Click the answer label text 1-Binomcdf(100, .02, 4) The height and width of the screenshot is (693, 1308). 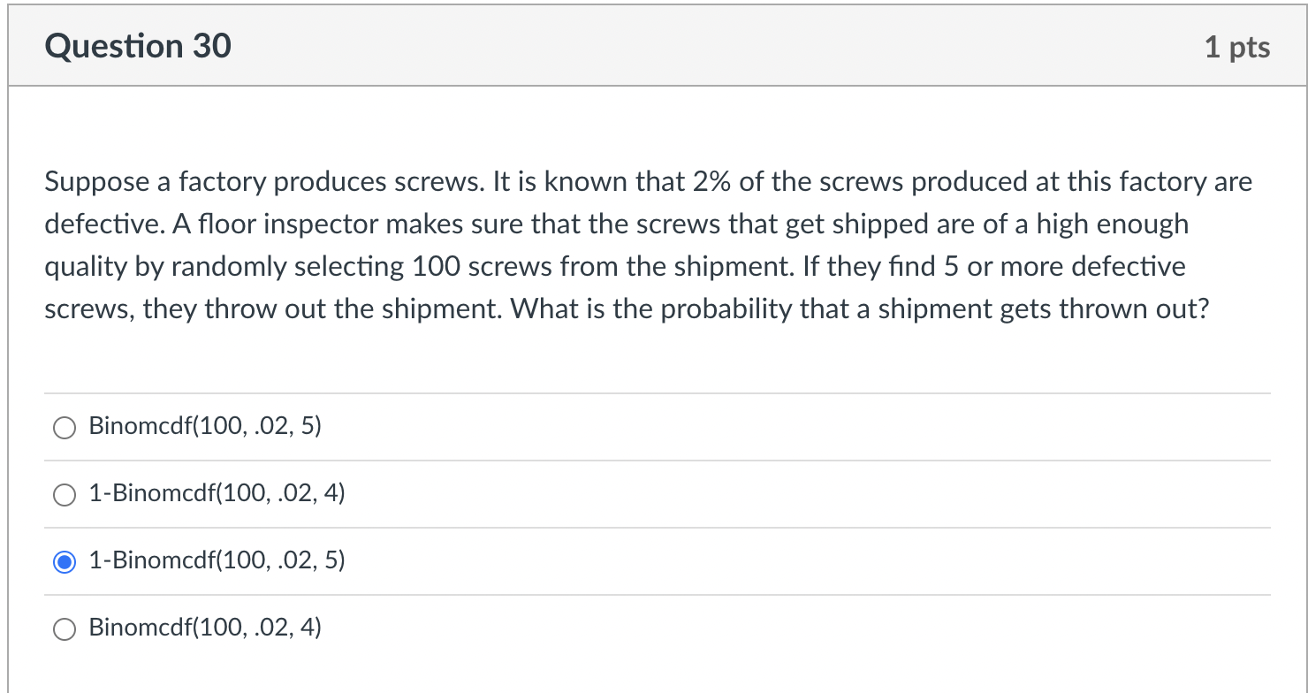pyautogui.click(x=217, y=495)
